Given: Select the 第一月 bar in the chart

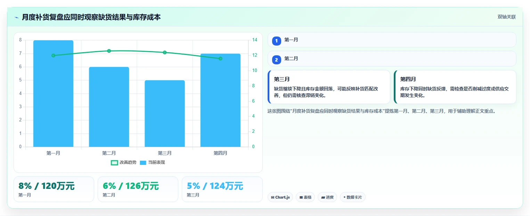Looking at the screenshot, I should coord(53,94).
